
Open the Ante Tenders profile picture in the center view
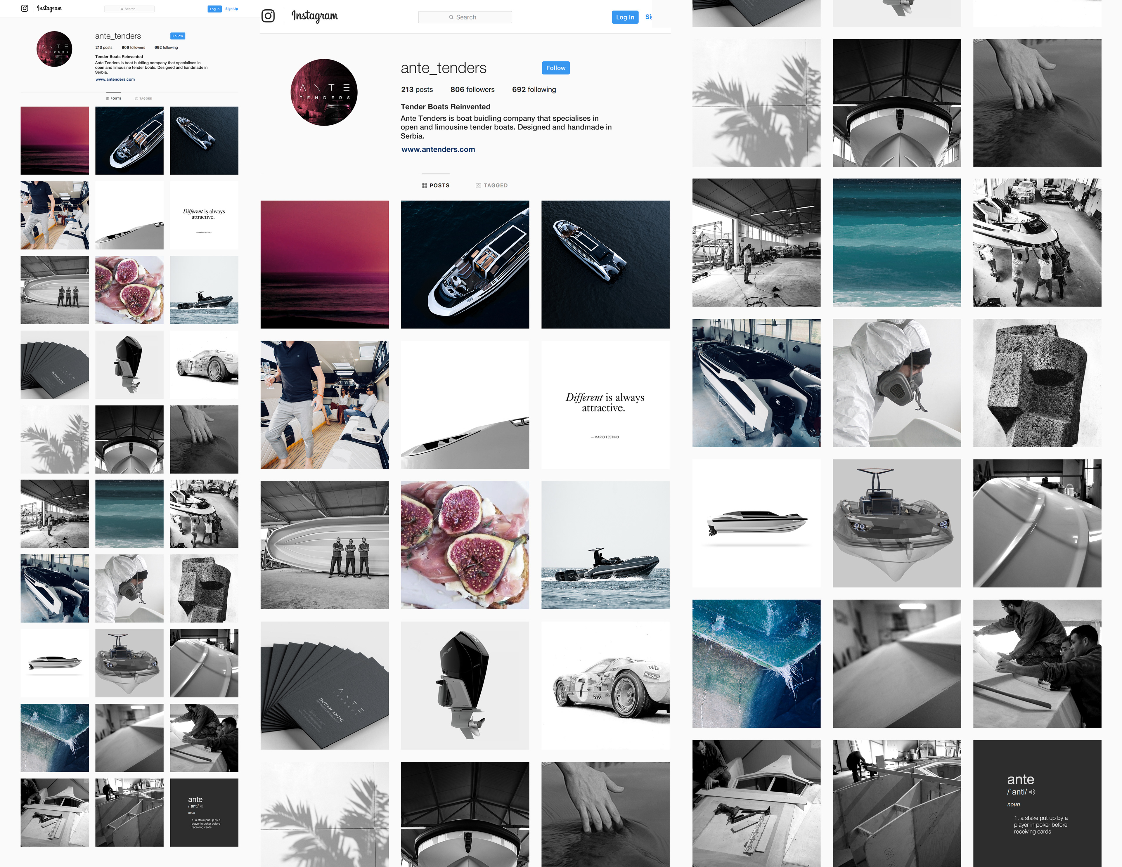[x=324, y=92]
